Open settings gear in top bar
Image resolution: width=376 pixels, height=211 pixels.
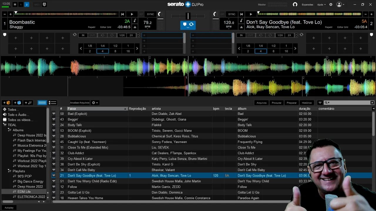331,4
